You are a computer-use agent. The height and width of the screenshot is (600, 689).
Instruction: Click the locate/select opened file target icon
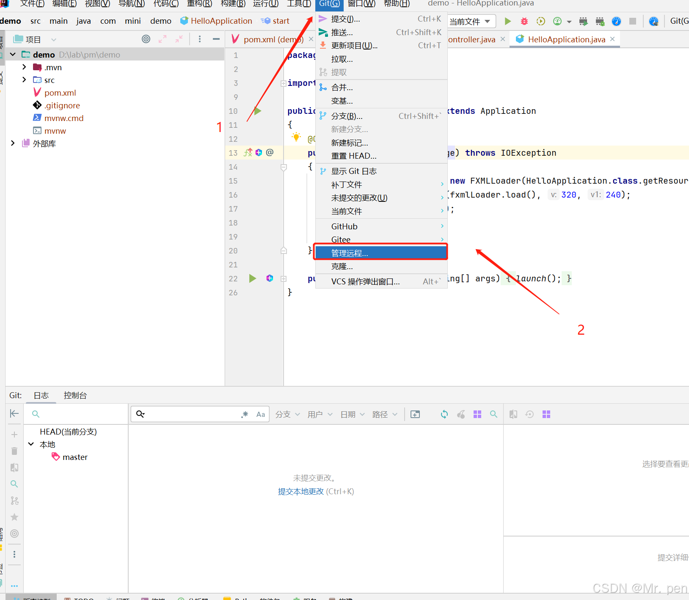[146, 39]
